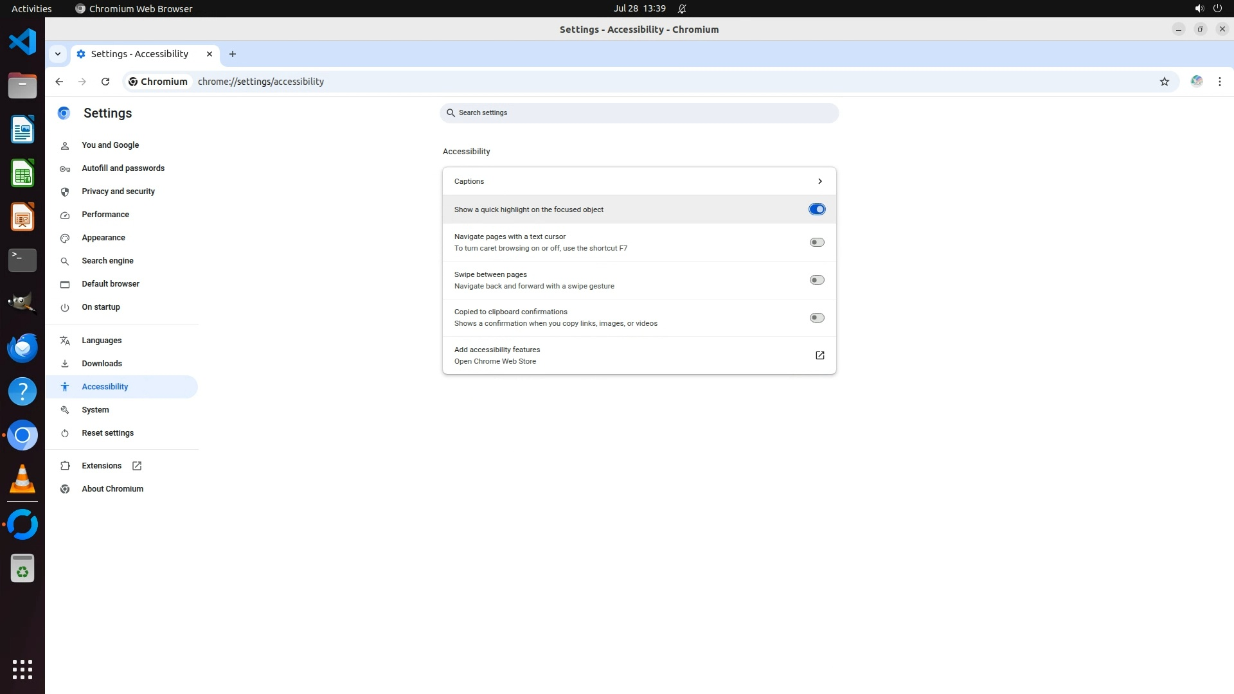This screenshot has height=694, width=1234.
Task: Click the profile avatar icon
Action: coord(1196,82)
